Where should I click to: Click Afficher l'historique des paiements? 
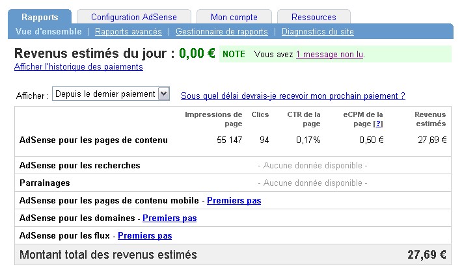[x=79, y=67]
